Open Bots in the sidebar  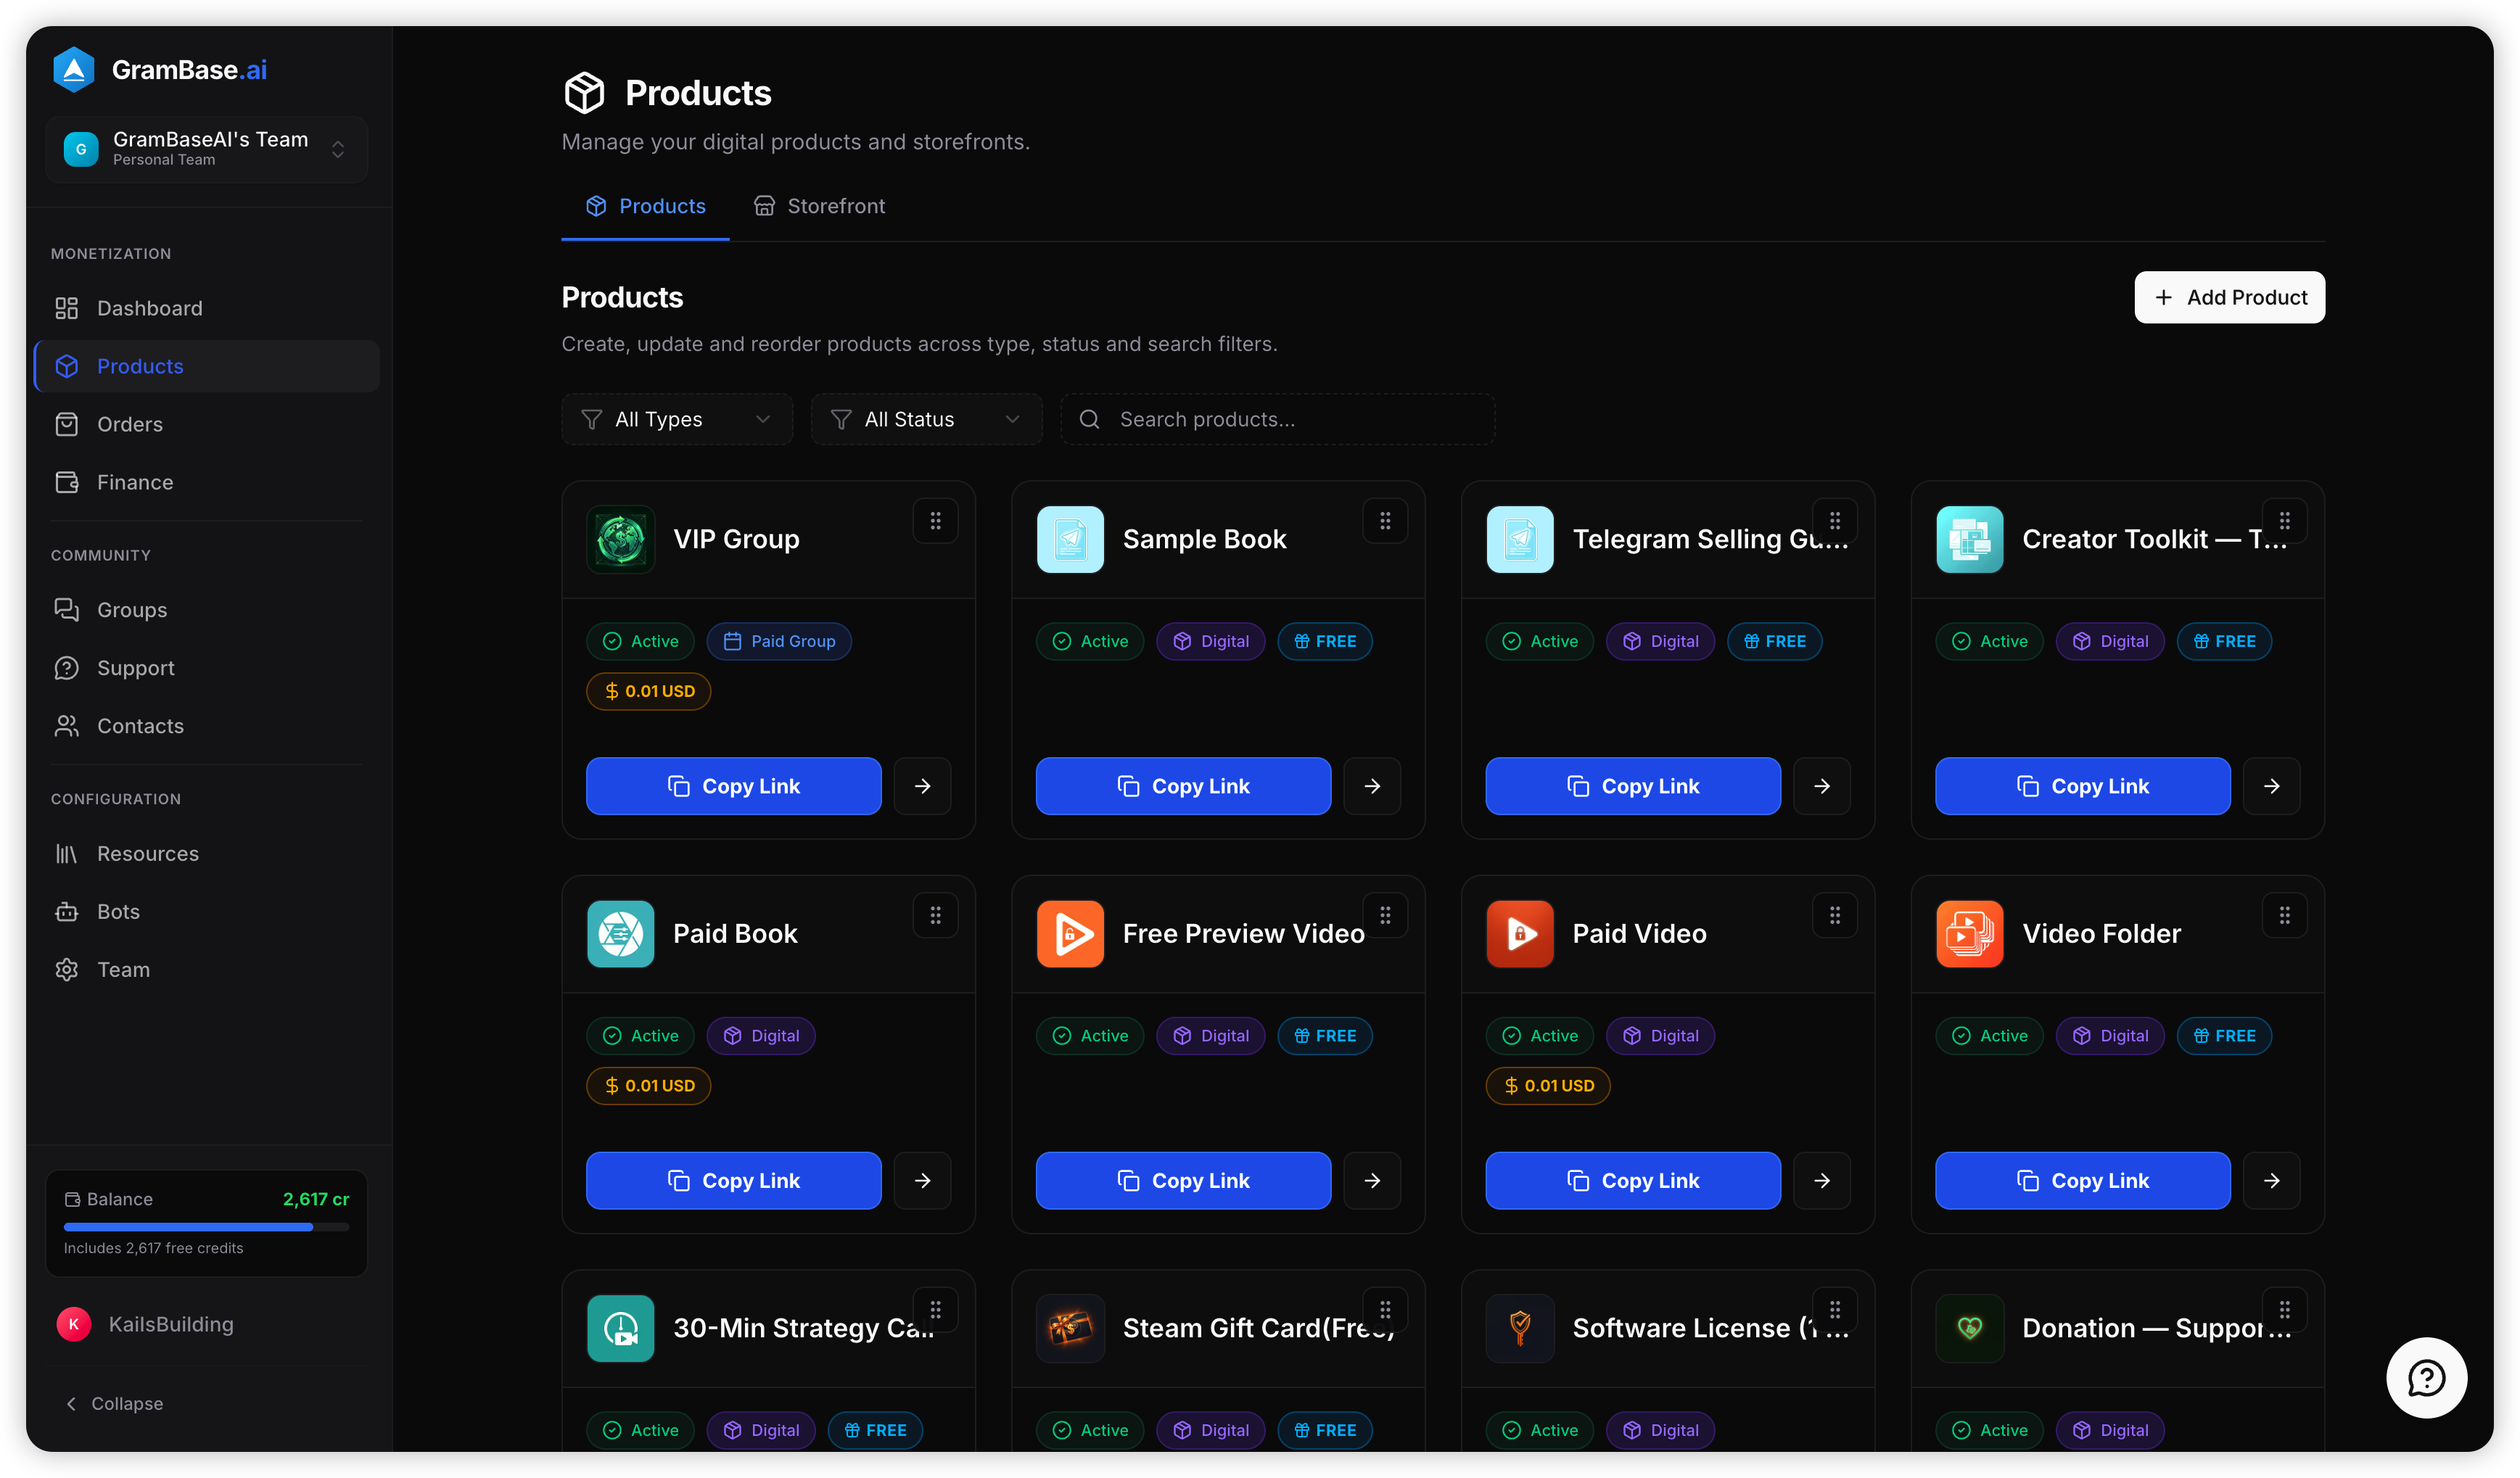click(x=207, y=912)
